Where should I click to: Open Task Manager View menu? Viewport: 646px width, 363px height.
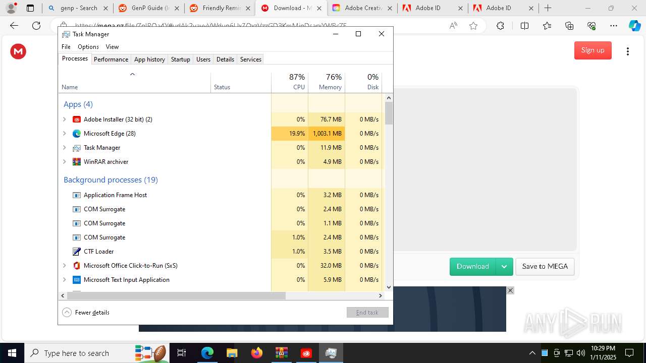coord(112,47)
